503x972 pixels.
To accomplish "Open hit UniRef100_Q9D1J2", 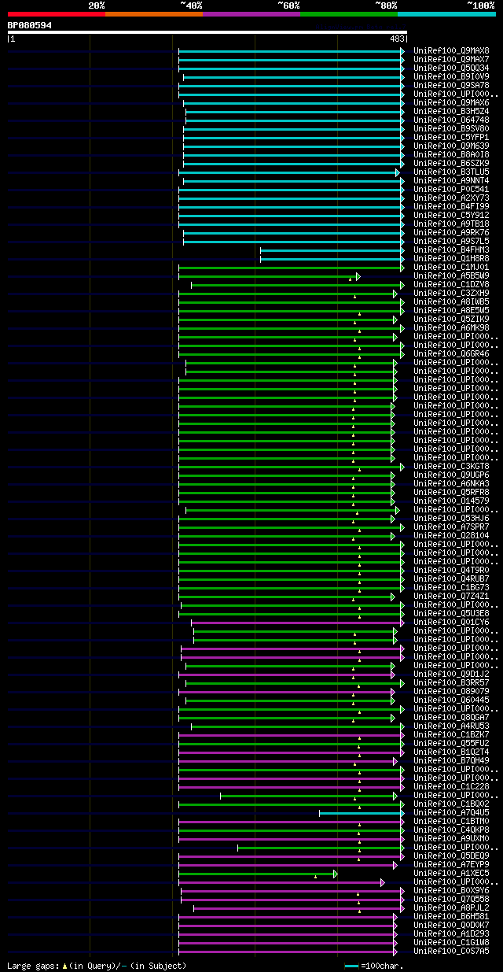I will 453,674.
